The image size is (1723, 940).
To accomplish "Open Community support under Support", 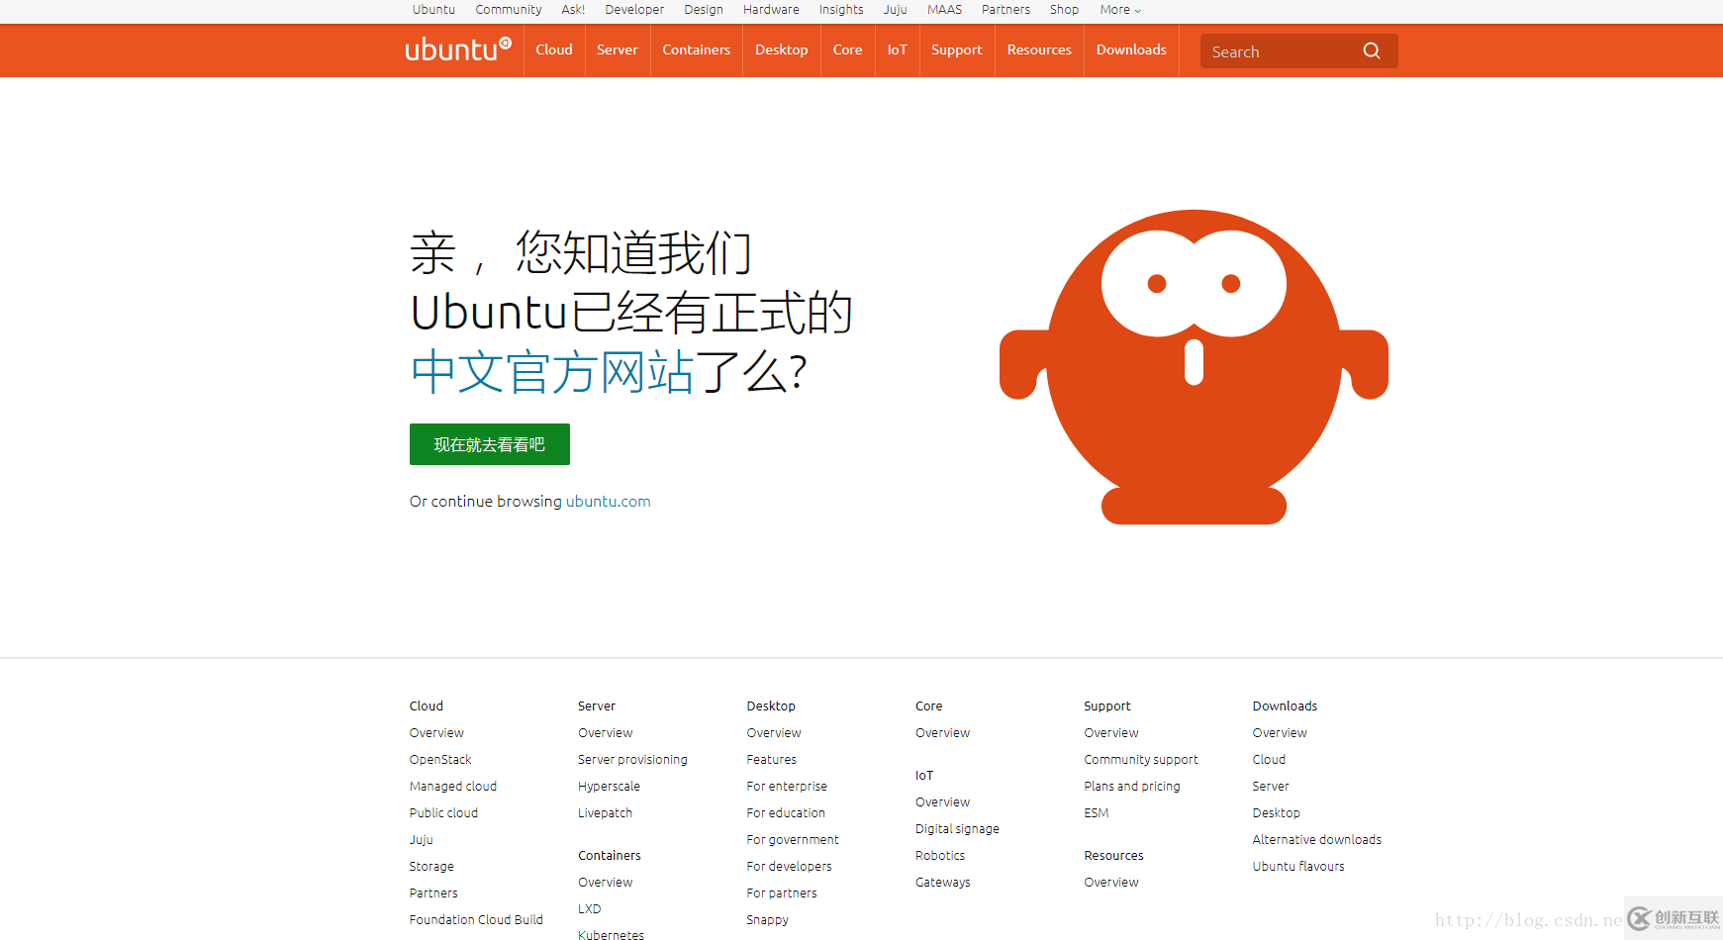I will tap(1140, 759).
